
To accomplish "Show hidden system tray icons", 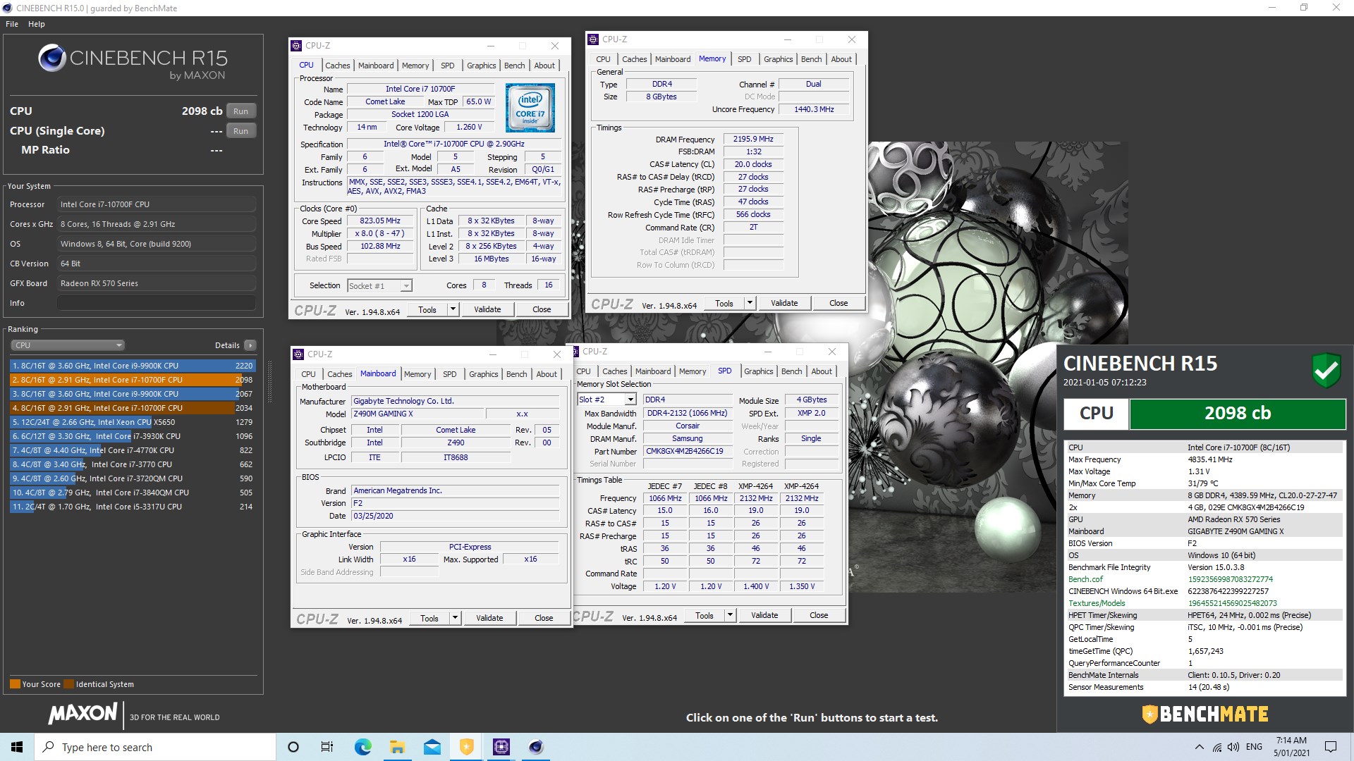I will tap(1199, 747).
